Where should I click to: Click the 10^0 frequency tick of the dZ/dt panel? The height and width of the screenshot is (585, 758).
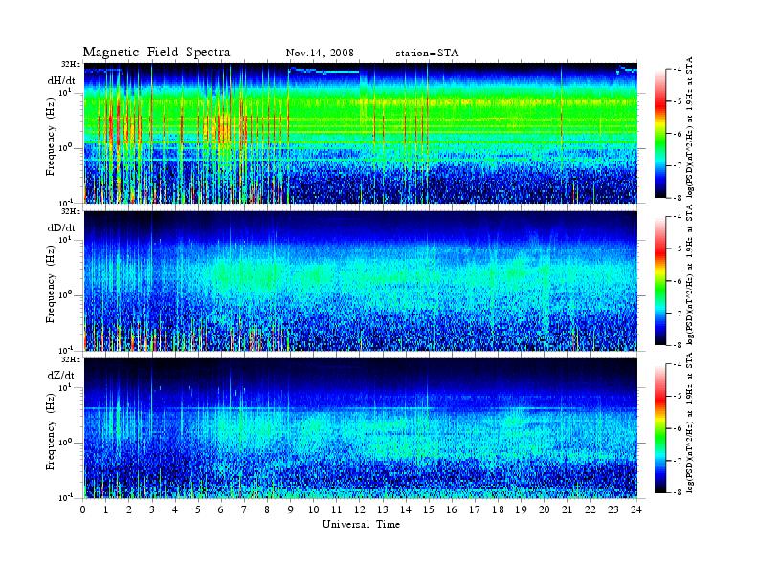65,443
